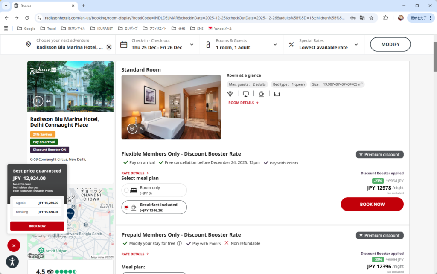The image size is (437, 274).
Task: Open a new browser tab
Action: pyautogui.click(x=83, y=6)
